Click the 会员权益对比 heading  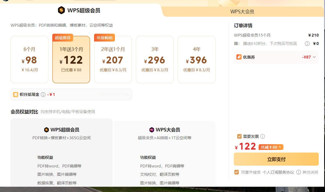tap(24, 112)
